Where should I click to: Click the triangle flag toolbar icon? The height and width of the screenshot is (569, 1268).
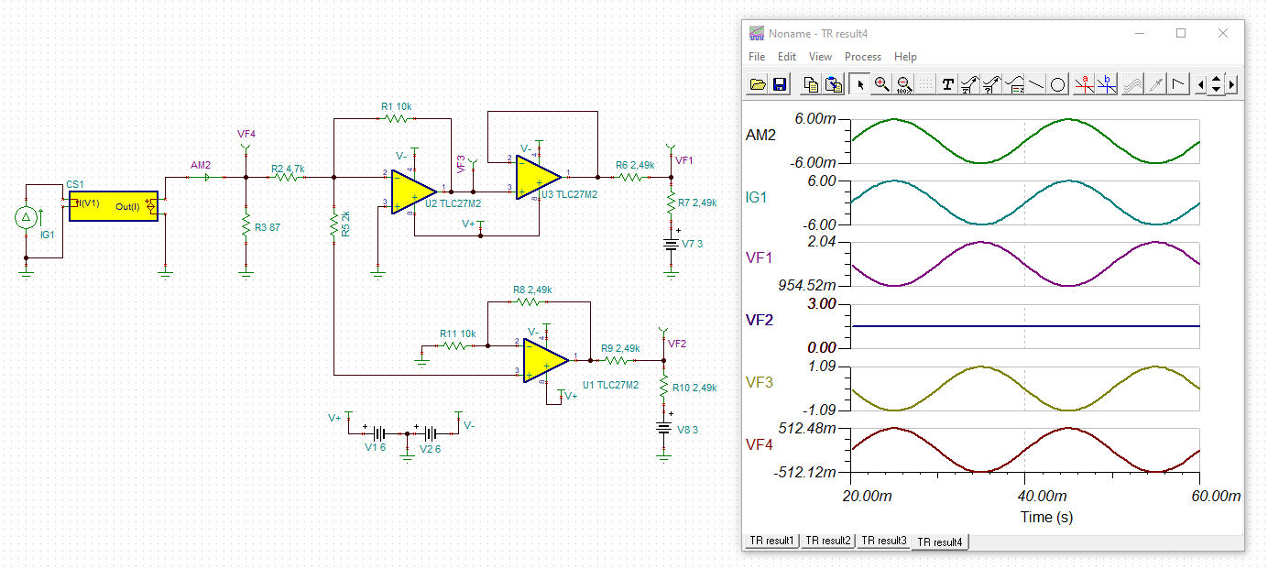point(1178,84)
